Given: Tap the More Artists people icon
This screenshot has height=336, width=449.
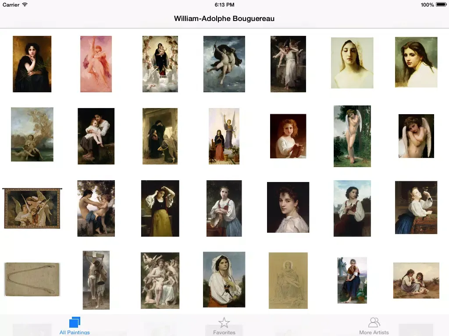Looking at the screenshot, I should (x=374, y=322).
